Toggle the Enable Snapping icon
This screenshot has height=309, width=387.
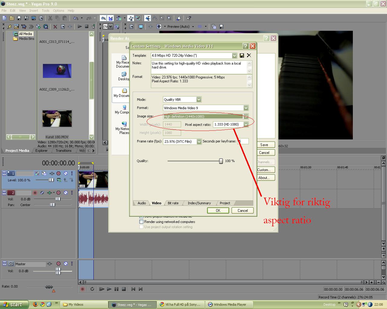click(x=103, y=18)
